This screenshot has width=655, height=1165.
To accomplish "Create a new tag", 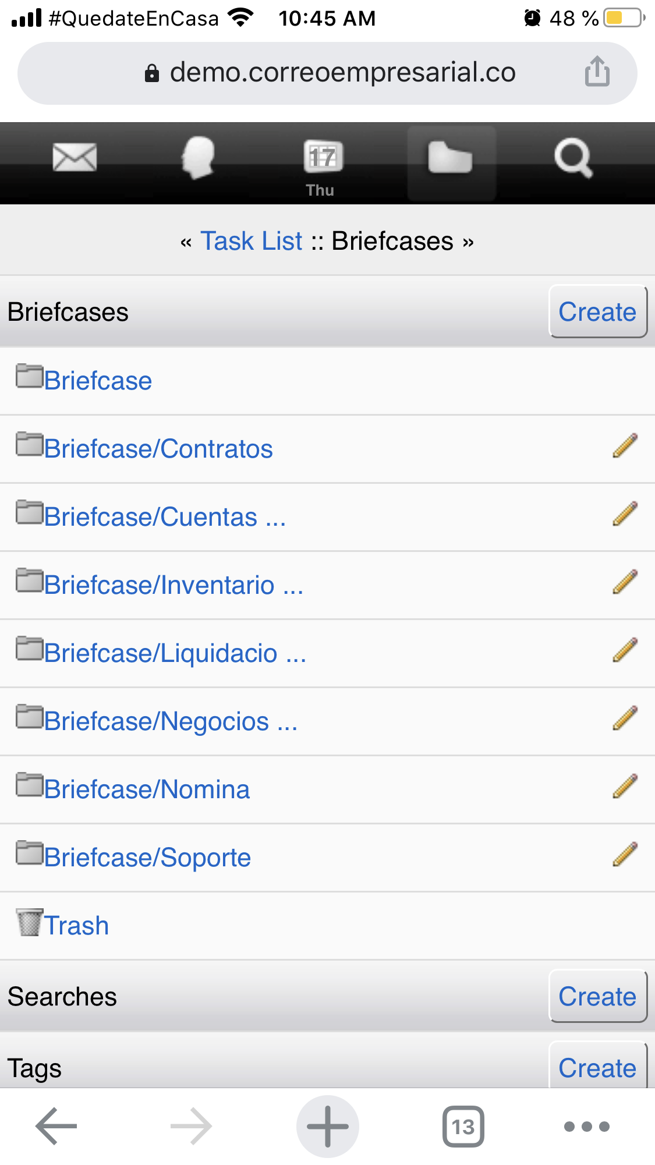I will (x=597, y=1068).
